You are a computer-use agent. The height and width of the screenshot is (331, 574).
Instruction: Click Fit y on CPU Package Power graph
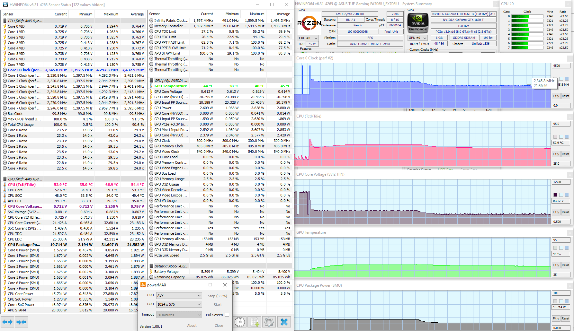coord(556,318)
